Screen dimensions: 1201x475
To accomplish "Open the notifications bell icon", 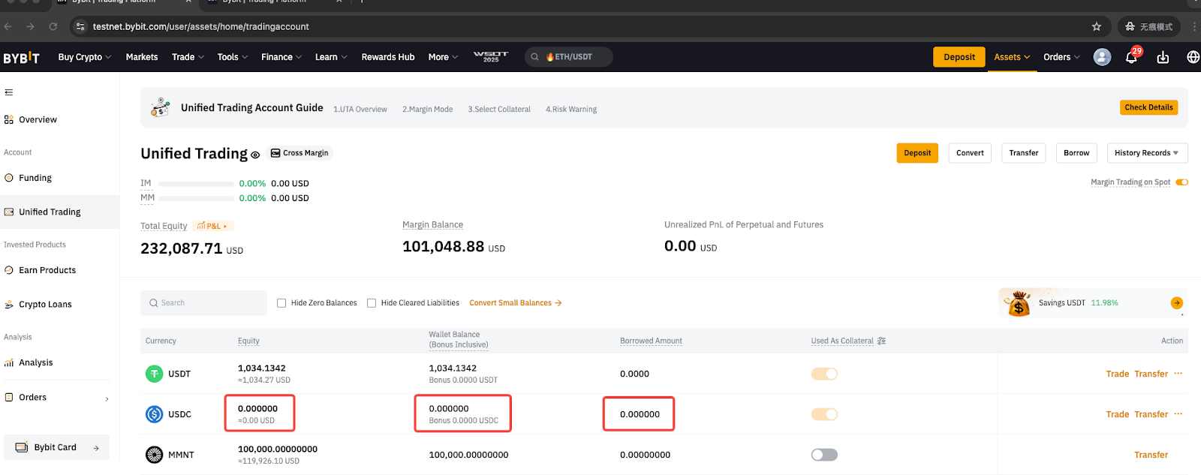I will pos(1131,58).
